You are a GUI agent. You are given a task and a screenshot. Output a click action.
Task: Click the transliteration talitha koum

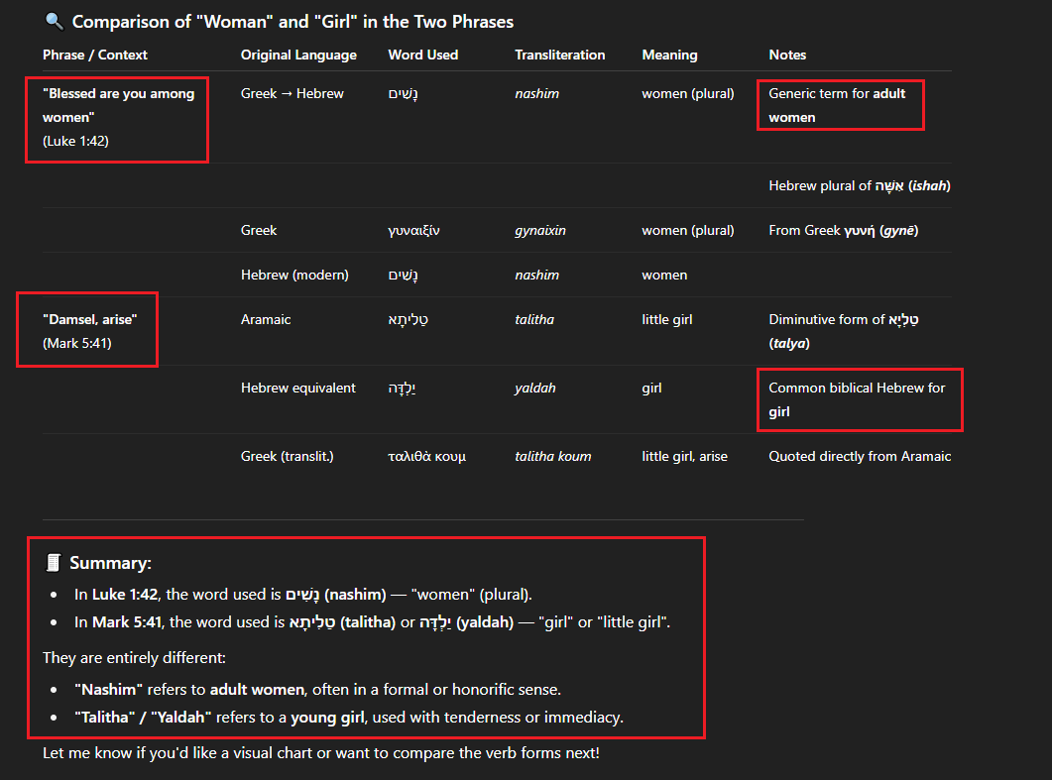pos(553,457)
